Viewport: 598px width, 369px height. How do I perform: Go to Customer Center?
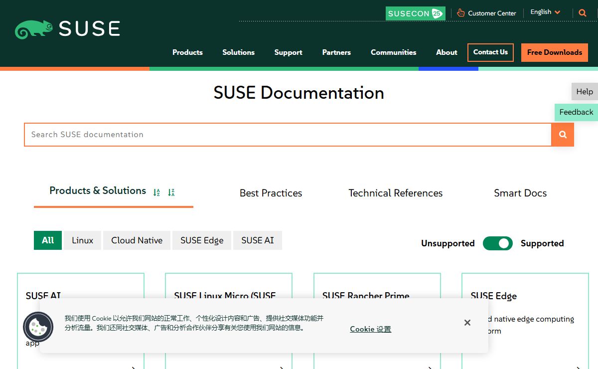pyautogui.click(x=486, y=13)
